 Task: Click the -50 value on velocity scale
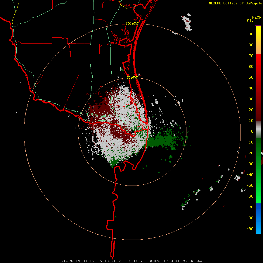(x=250, y=186)
